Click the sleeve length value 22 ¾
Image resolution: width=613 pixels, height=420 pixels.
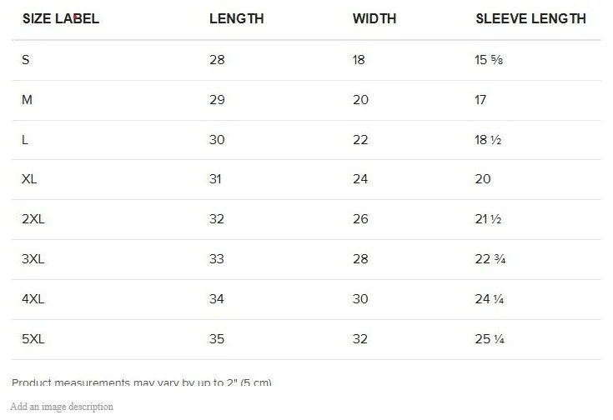click(x=490, y=259)
